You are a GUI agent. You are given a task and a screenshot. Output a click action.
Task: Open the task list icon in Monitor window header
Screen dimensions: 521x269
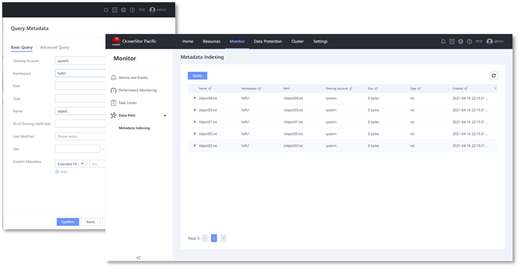[452, 41]
